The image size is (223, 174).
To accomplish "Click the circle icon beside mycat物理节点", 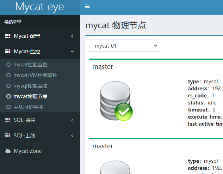I will (8, 96).
